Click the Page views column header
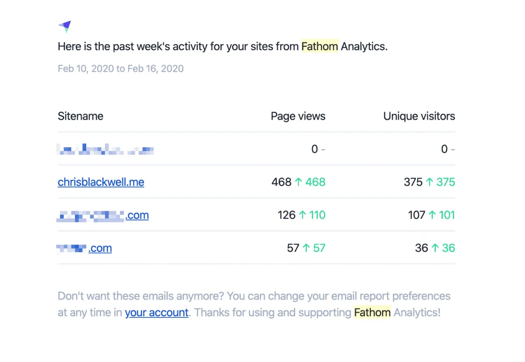 [x=298, y=116]
